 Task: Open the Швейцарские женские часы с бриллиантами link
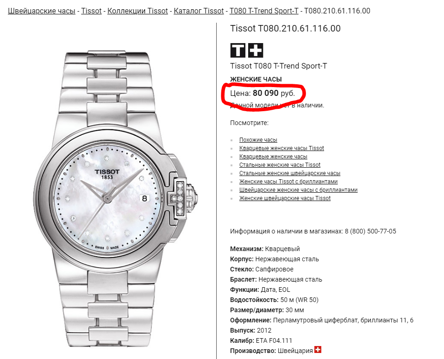pyautogui.click(x=298, y=190)
